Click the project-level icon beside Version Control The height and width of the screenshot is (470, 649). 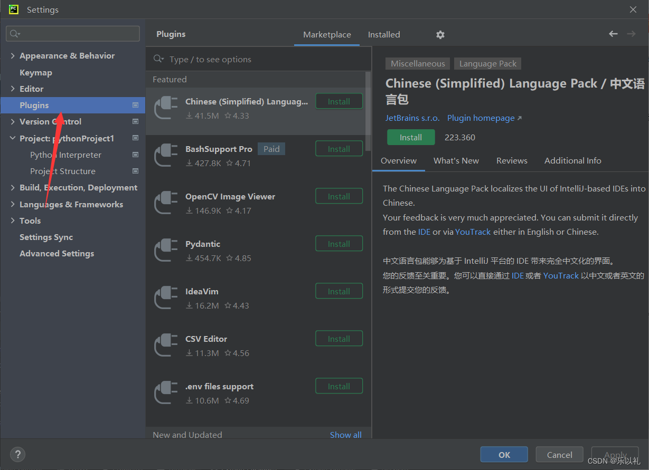pyautogui.click(x=135, y=121)
